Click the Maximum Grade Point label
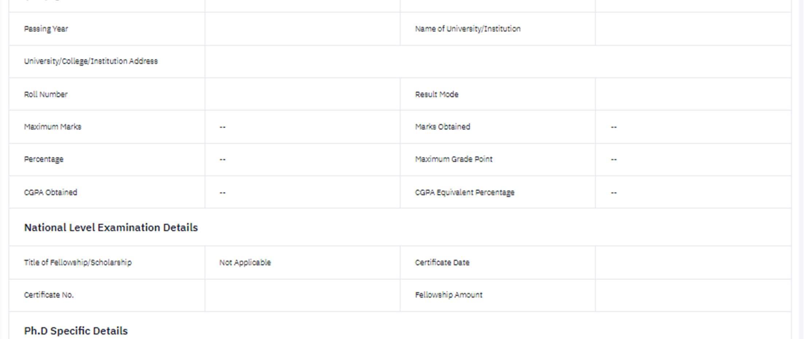The width and height of the screenshot is (804, 339). pos(454,159)
